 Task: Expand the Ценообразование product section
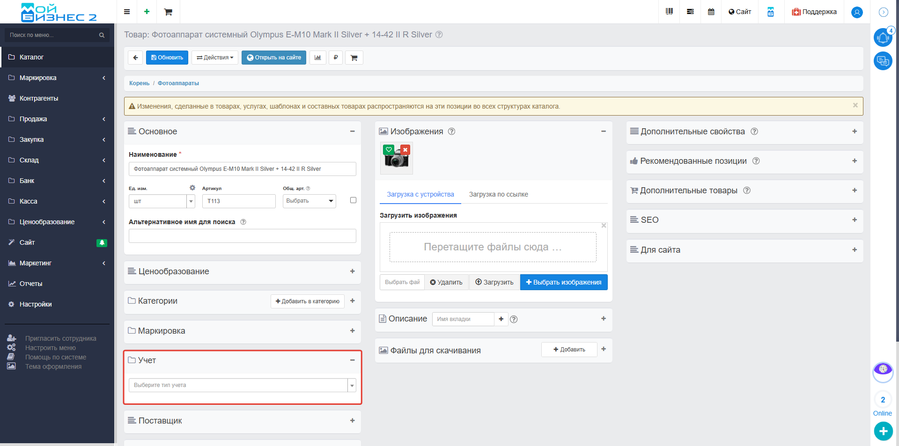pyautogui.click(x=353, y=271)
